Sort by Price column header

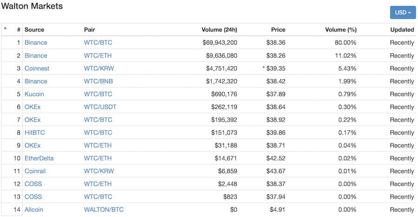pyautogui.click(x=278, y=30)
